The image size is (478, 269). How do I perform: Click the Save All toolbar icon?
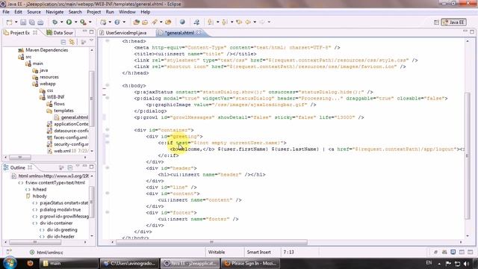[32, 22]
